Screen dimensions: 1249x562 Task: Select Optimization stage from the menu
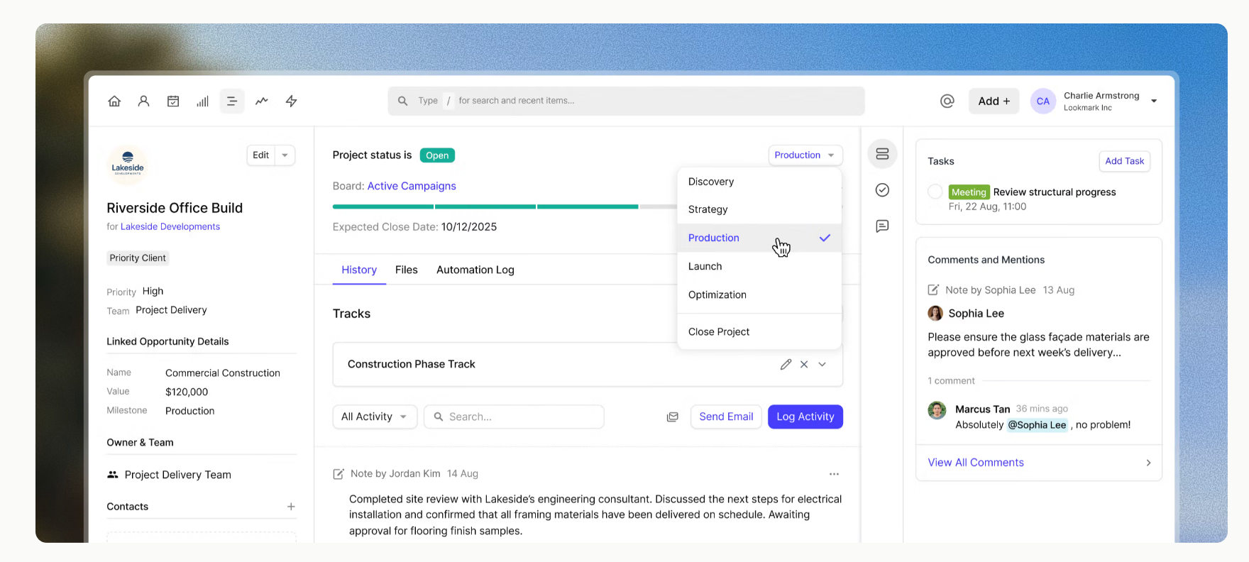click(759, 294)
